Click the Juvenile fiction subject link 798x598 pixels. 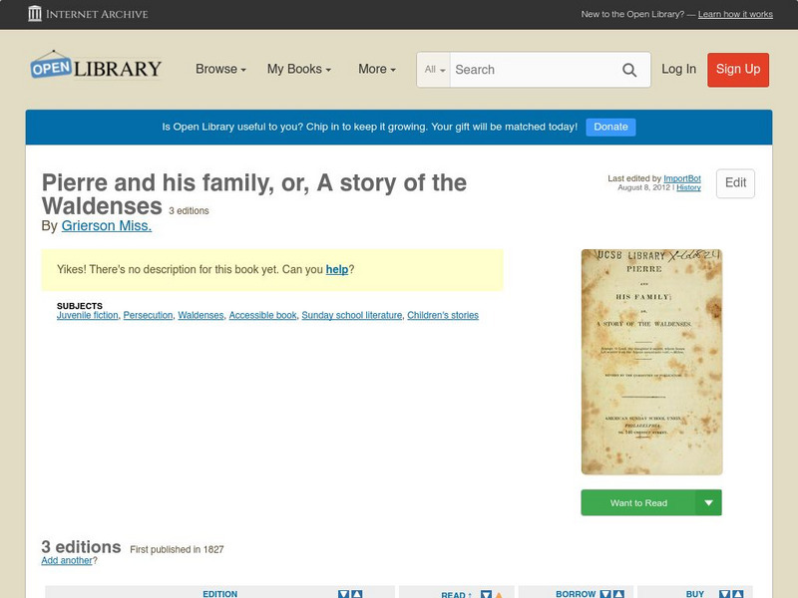pos(87,314)
